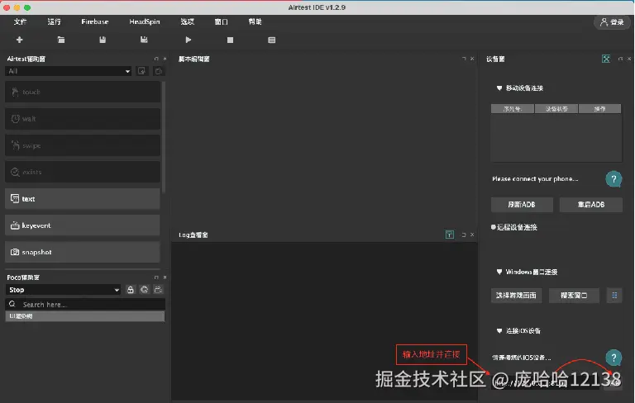Open the report viewer toolbar icon
Image resolution: width=635 pixels, height=403 pixels.
pyautogui.click(x=272, y=40)
